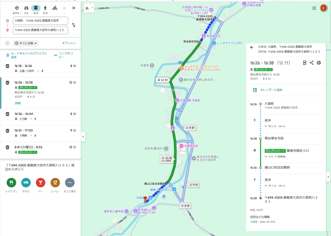This screenshot has height=236, width=331.
Task: Click the 熊谷家住宅 attraction marker
Action: coord(204,36)
